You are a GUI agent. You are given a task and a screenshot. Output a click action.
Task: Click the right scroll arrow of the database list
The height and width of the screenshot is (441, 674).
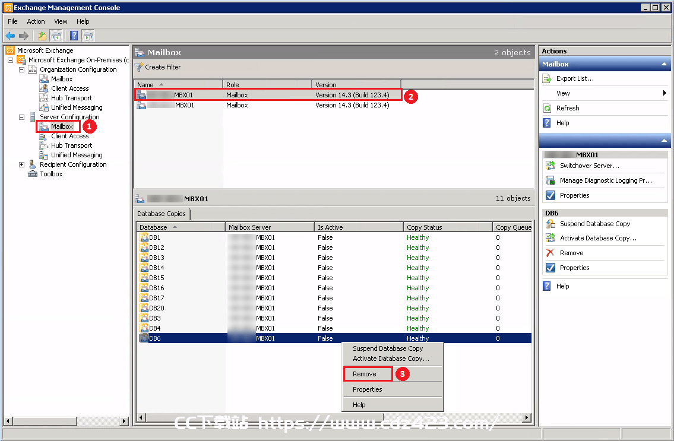coord(527,417)
